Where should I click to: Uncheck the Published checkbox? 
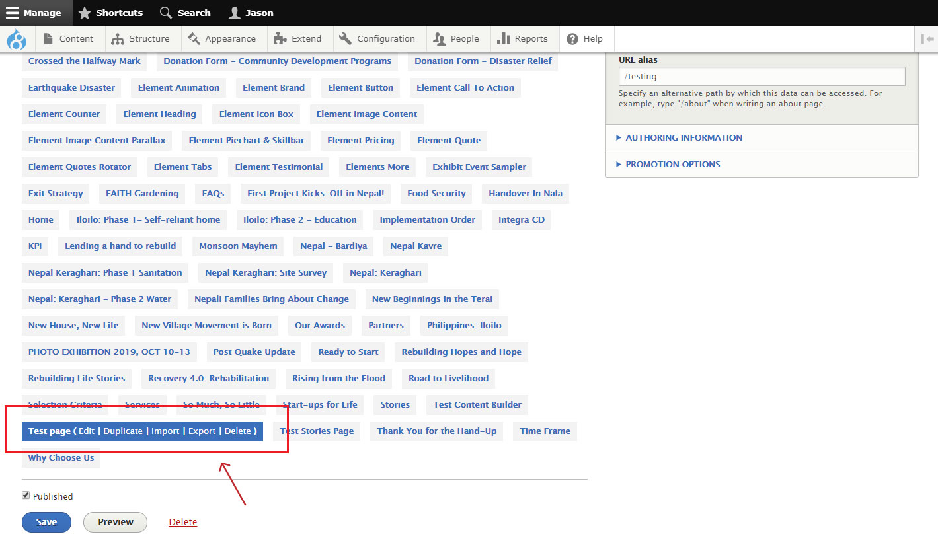tap(26, 495)
